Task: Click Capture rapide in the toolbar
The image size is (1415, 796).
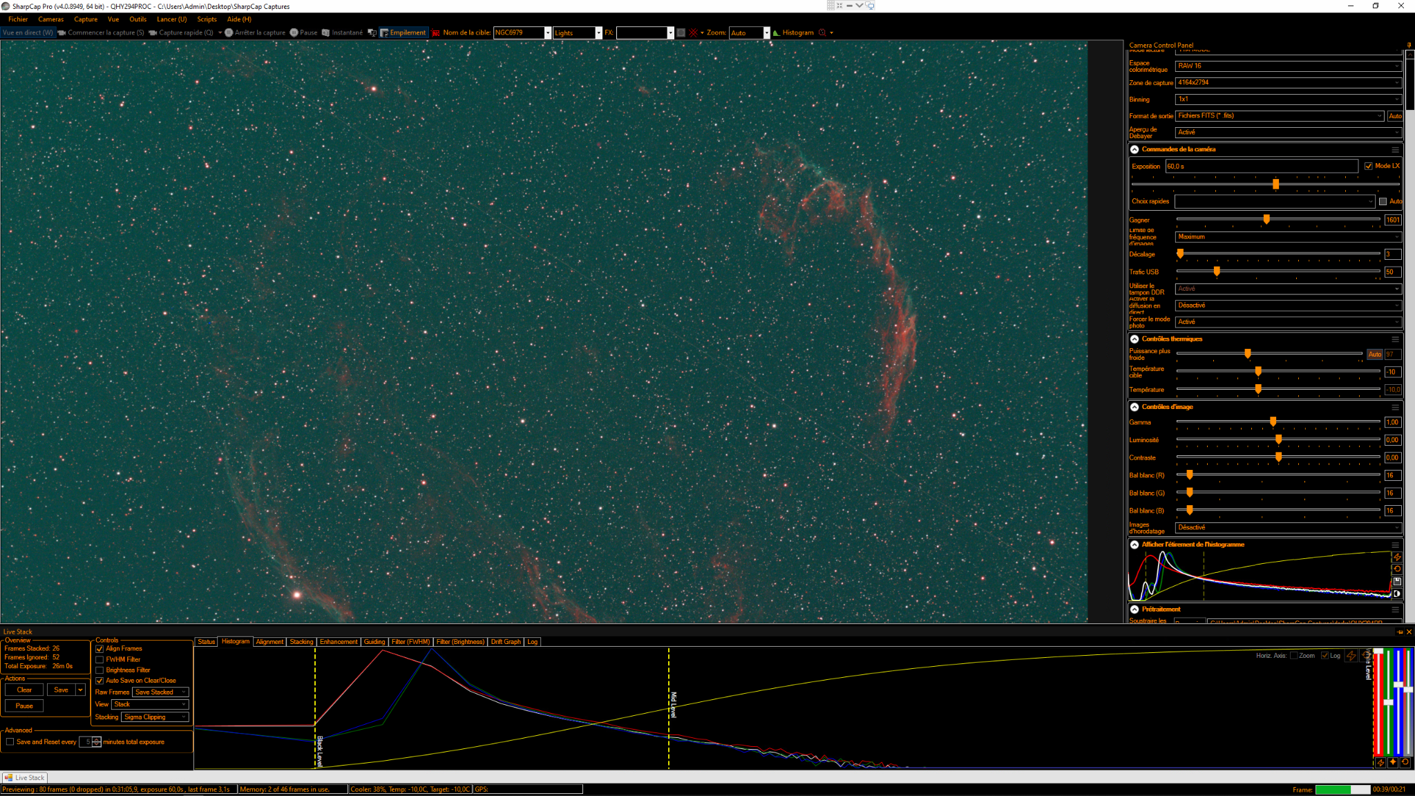Action: 181,32
